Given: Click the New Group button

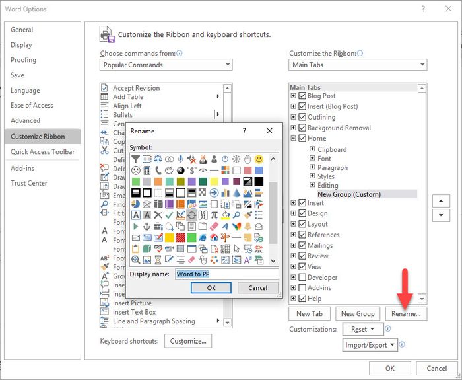Looking at the screenshot, I should [358, 314].
